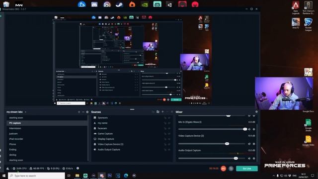The height and width of the screenshot is (179, 318).
Task: Toggle visibility of the Display Capture source
Action: point(169,139)
